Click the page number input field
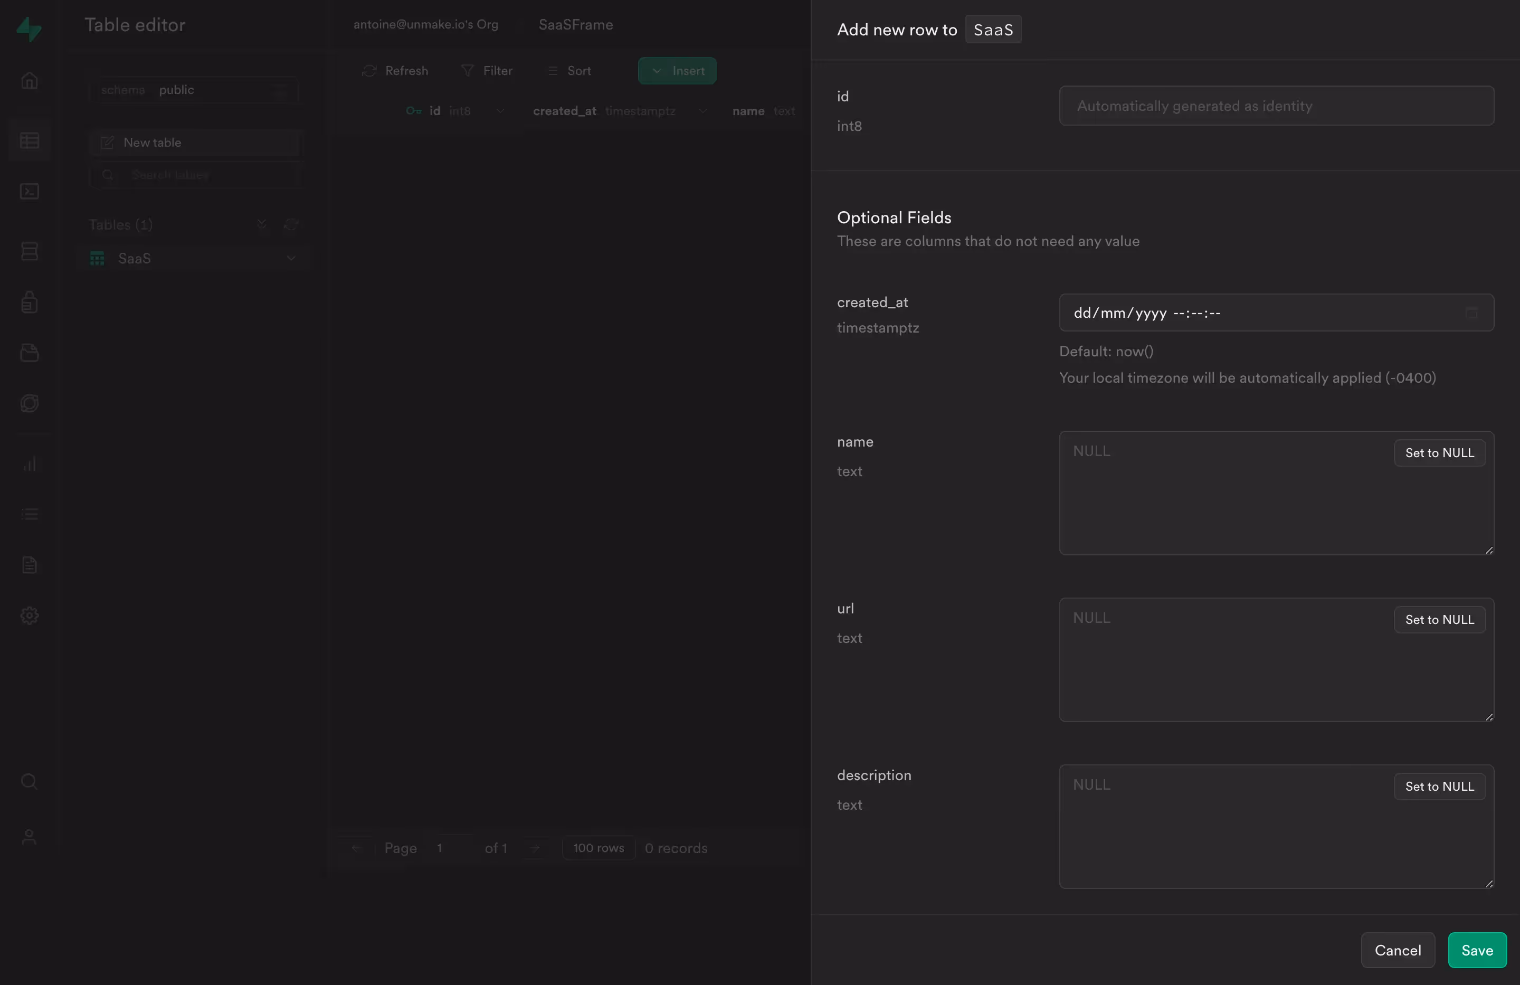The width and height of the screenshot is (1520, 985). pos(448,848)
